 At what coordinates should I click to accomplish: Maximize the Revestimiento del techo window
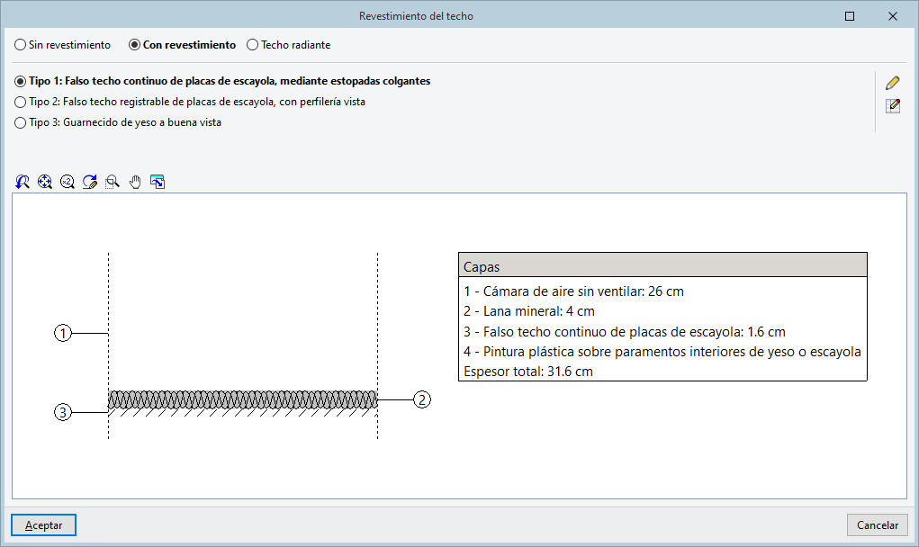850,16
